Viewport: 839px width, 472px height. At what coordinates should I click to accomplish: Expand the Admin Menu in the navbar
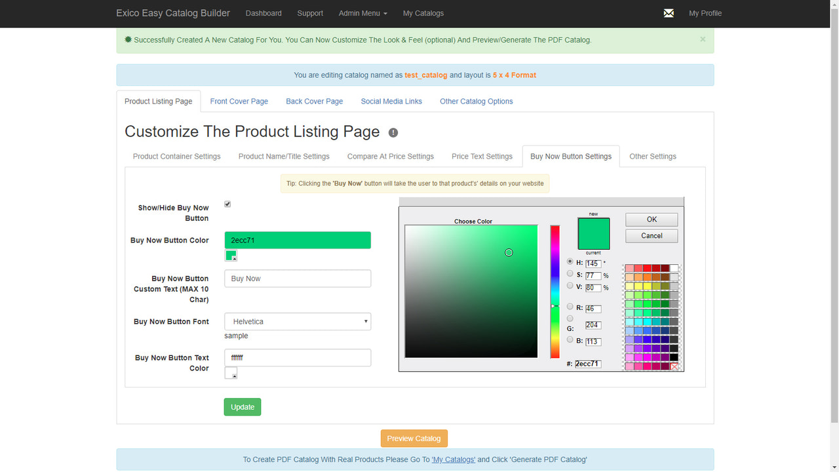point(362,12)
